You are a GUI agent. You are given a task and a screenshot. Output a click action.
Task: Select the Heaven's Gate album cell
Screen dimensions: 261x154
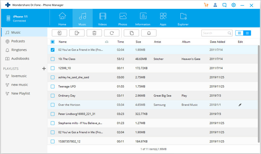pyautogui.click(x=191, y=59)
